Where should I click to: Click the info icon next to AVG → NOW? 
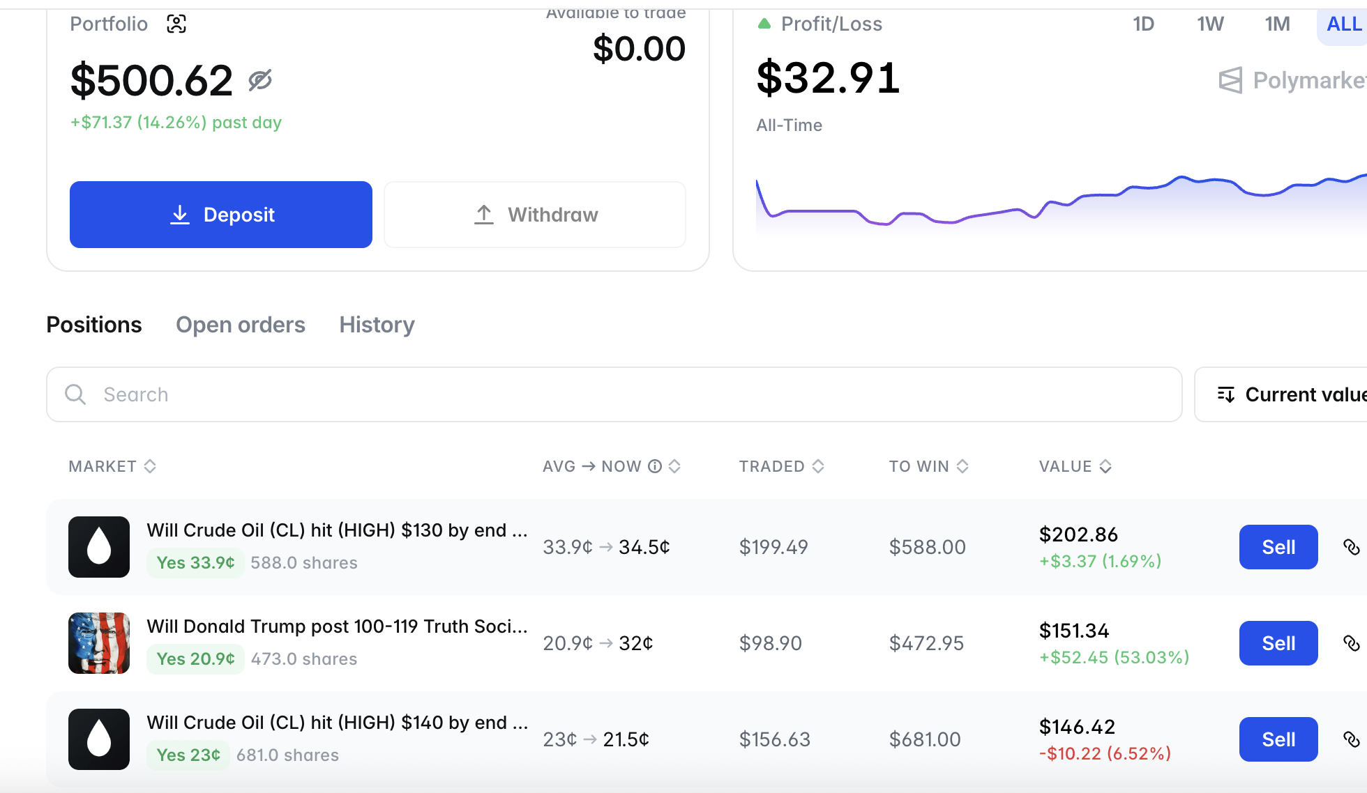[x=654, y=466]
